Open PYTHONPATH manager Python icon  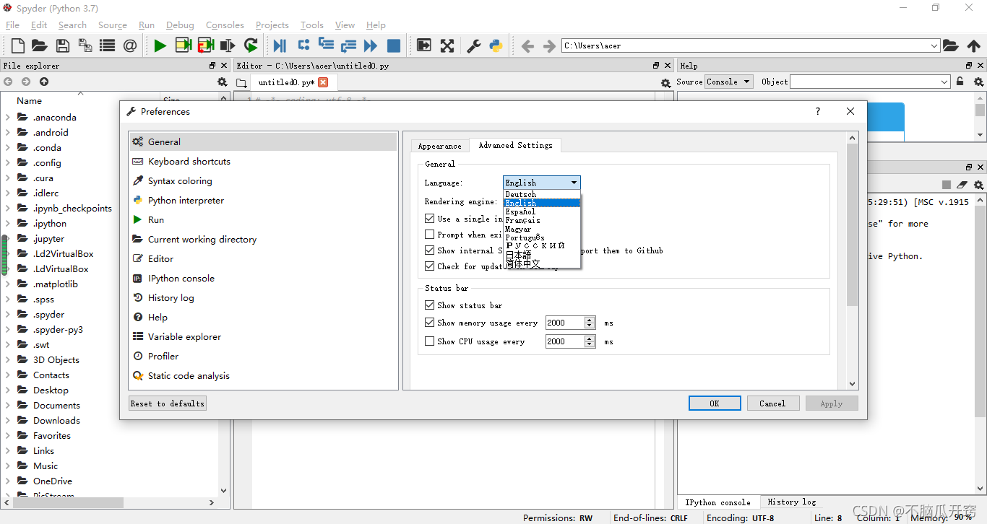[496, 45]
